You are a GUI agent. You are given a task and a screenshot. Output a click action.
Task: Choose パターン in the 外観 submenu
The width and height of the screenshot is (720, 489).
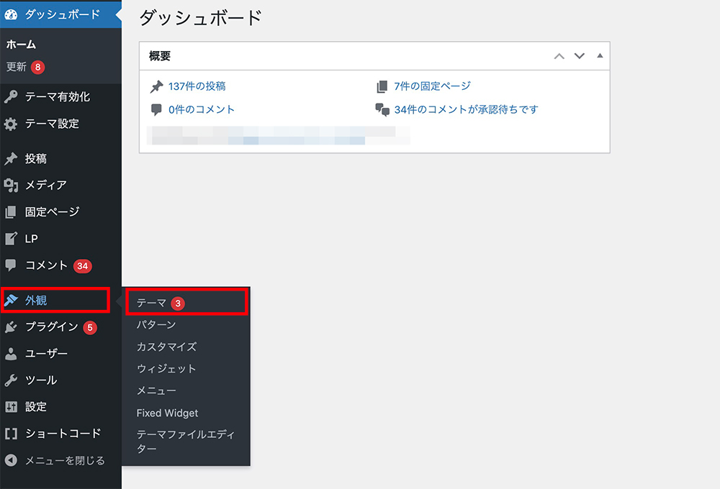[x=156, y=325]
